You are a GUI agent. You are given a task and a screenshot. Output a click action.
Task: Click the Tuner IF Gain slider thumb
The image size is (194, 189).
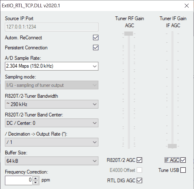point(172,146)
